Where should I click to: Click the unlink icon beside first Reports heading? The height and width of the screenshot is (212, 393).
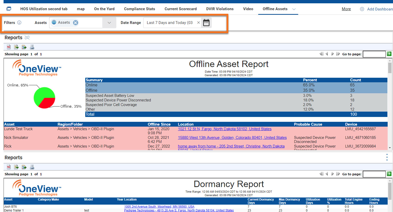pos(27,38)
